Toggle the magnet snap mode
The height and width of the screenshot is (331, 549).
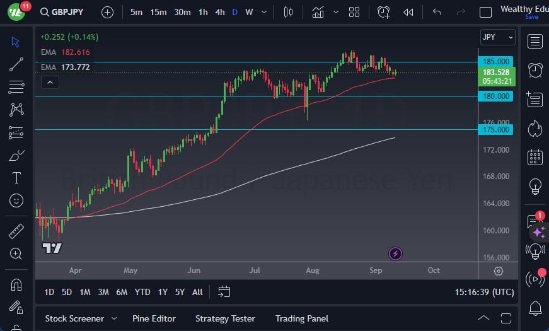(17, 284)
